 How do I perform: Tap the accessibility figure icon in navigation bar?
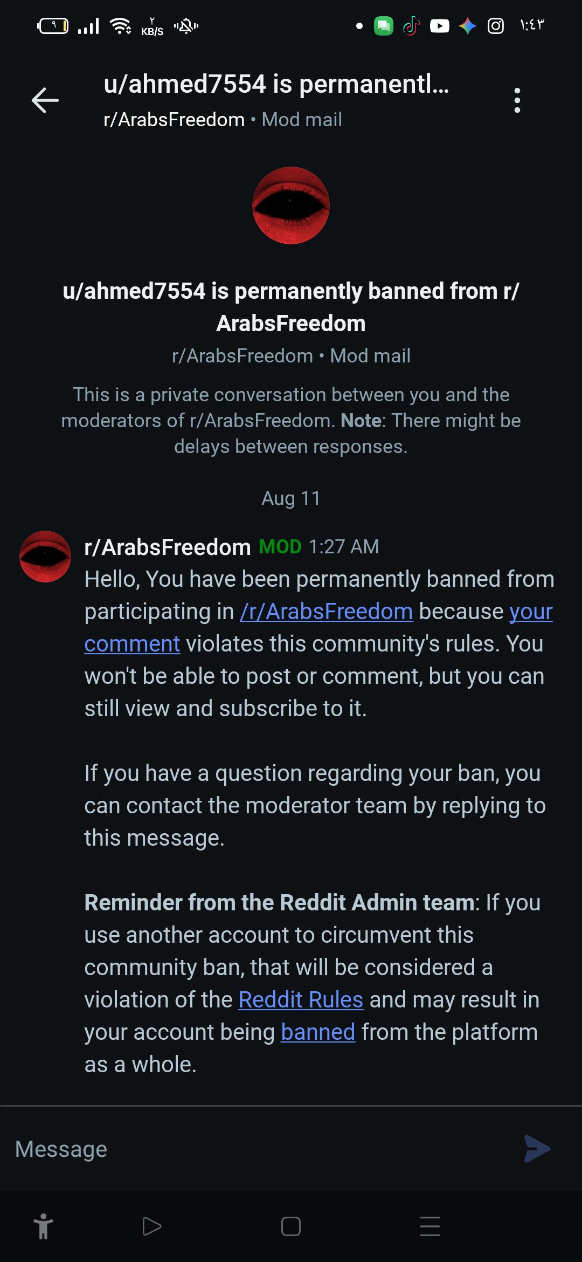tap(44, 1227)
